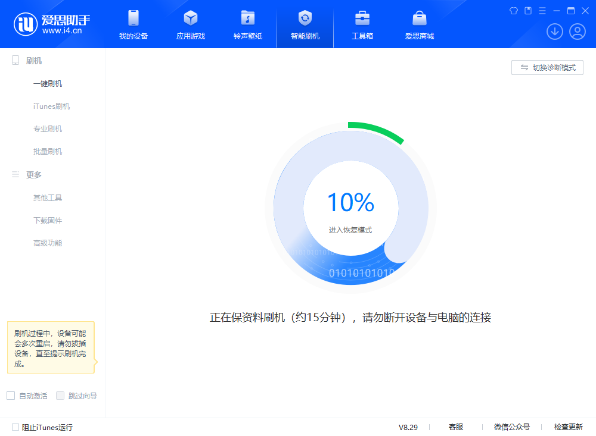Open the 我的设备 (My Devices) section
The width and height of the screenshot is (596, 436).
click(x=134, y=24)
